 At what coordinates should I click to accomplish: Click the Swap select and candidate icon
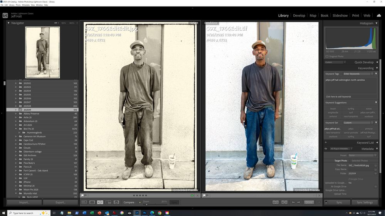click(275, 202)
